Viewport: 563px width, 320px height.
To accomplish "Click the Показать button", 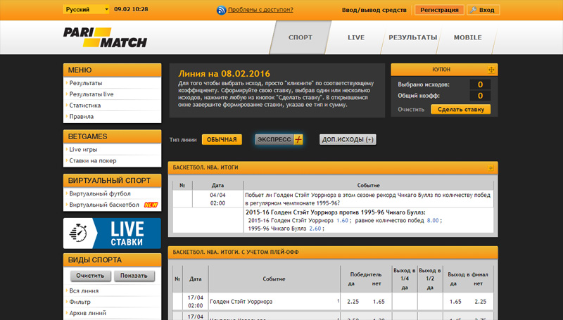I will pyautogui.click(x=134, y=276).
